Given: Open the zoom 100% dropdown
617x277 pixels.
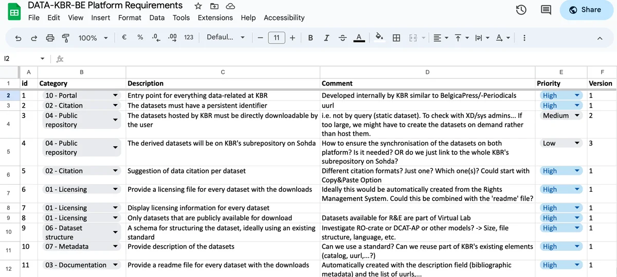Looking at the screenshot, I should [93, 37].
